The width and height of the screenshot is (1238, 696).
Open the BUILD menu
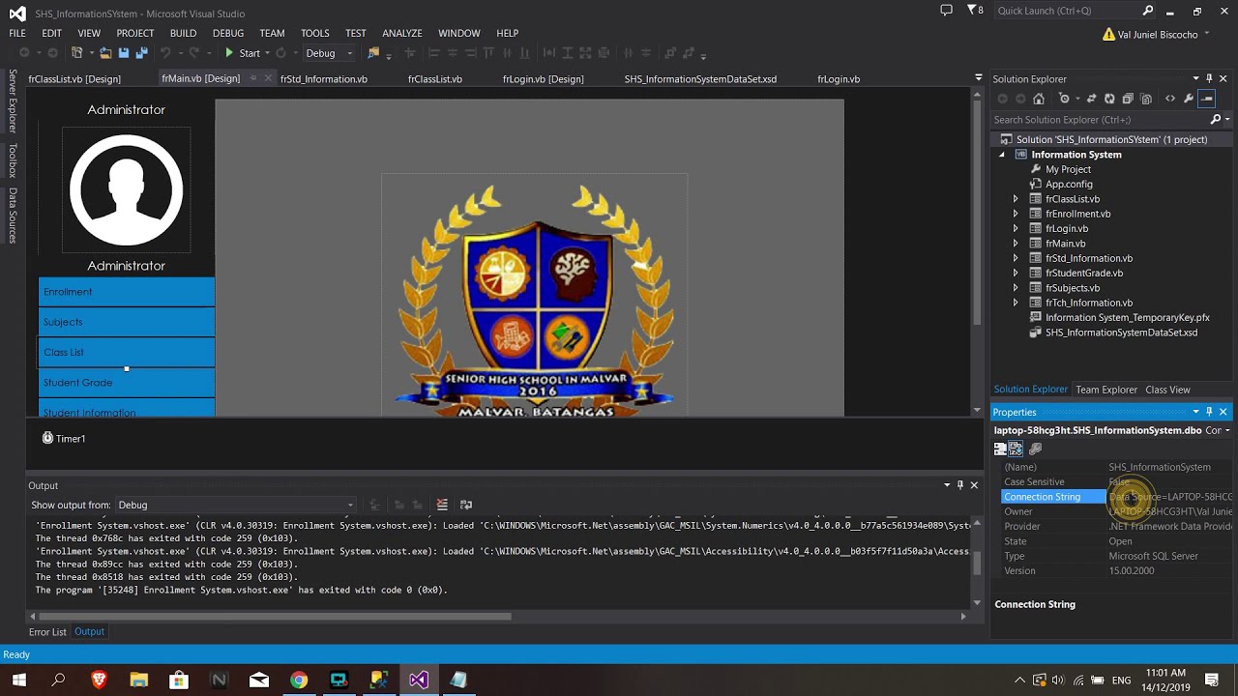click(x=183, y=33)
